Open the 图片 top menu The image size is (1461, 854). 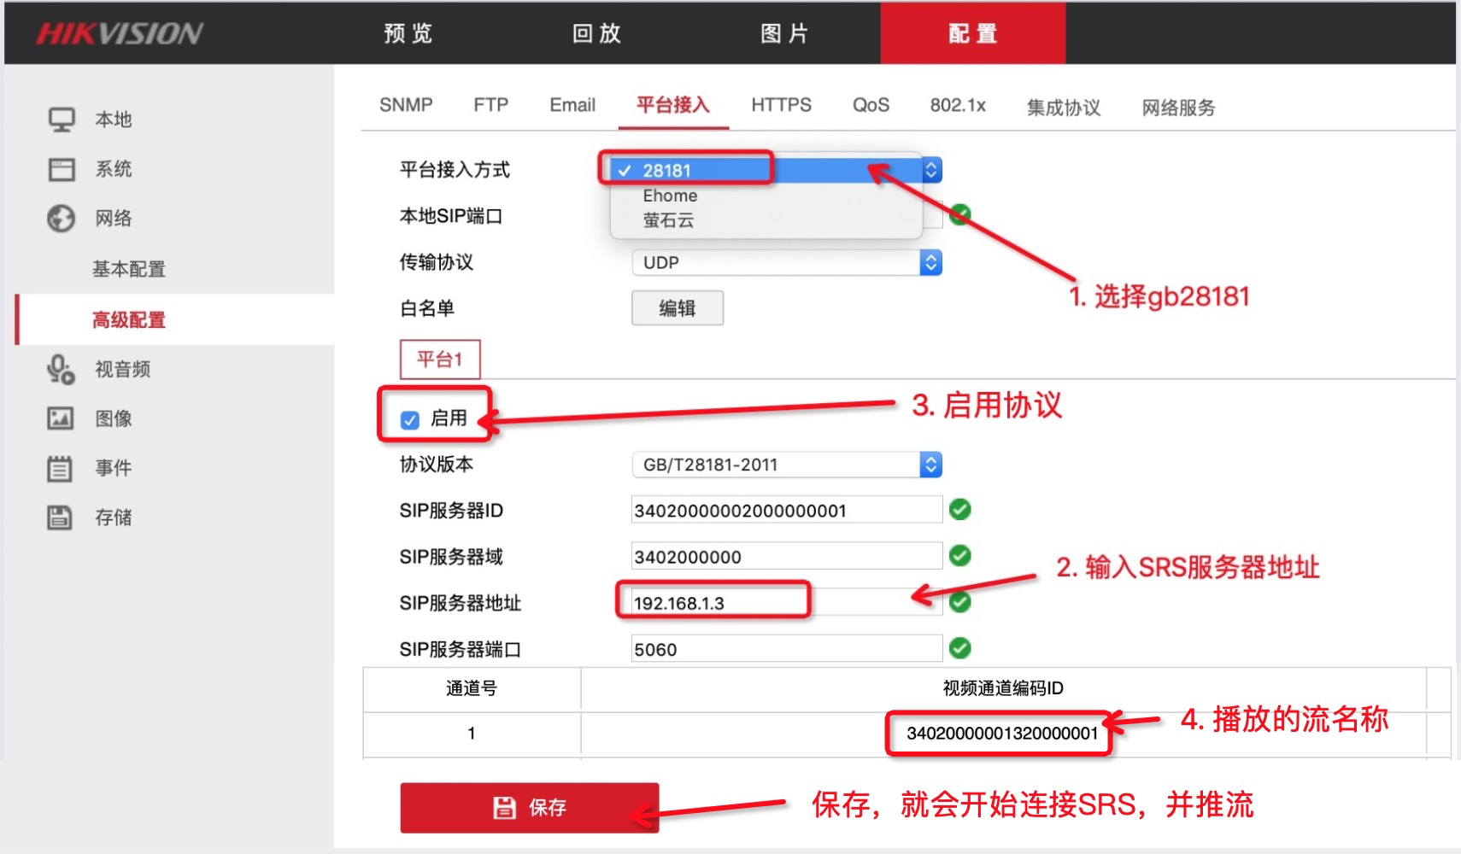[784, 33]
